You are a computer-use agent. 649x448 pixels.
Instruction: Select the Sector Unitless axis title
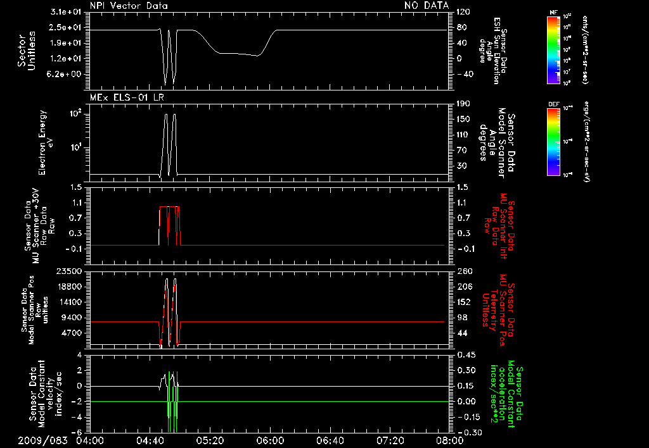pyautogui.click(x=27, y=51)
